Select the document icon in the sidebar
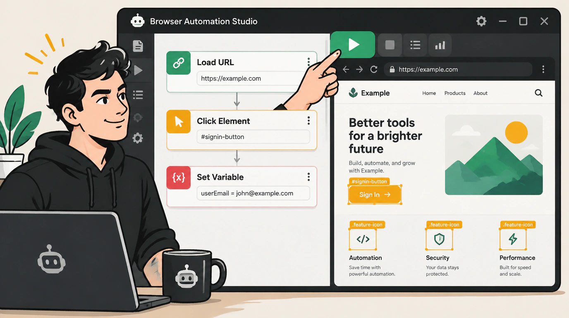Viewport: 569px width, 318px height. (x=138, y=46)
